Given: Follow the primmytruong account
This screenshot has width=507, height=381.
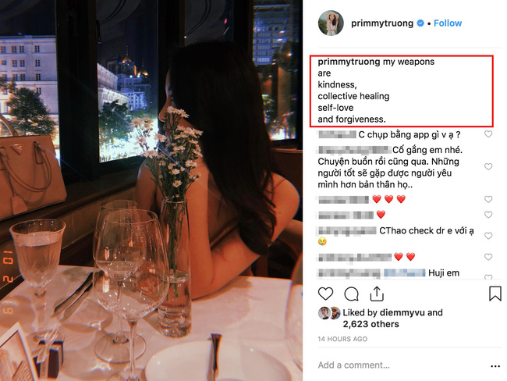Looking at the screenshot, I should tap(448, 23).
